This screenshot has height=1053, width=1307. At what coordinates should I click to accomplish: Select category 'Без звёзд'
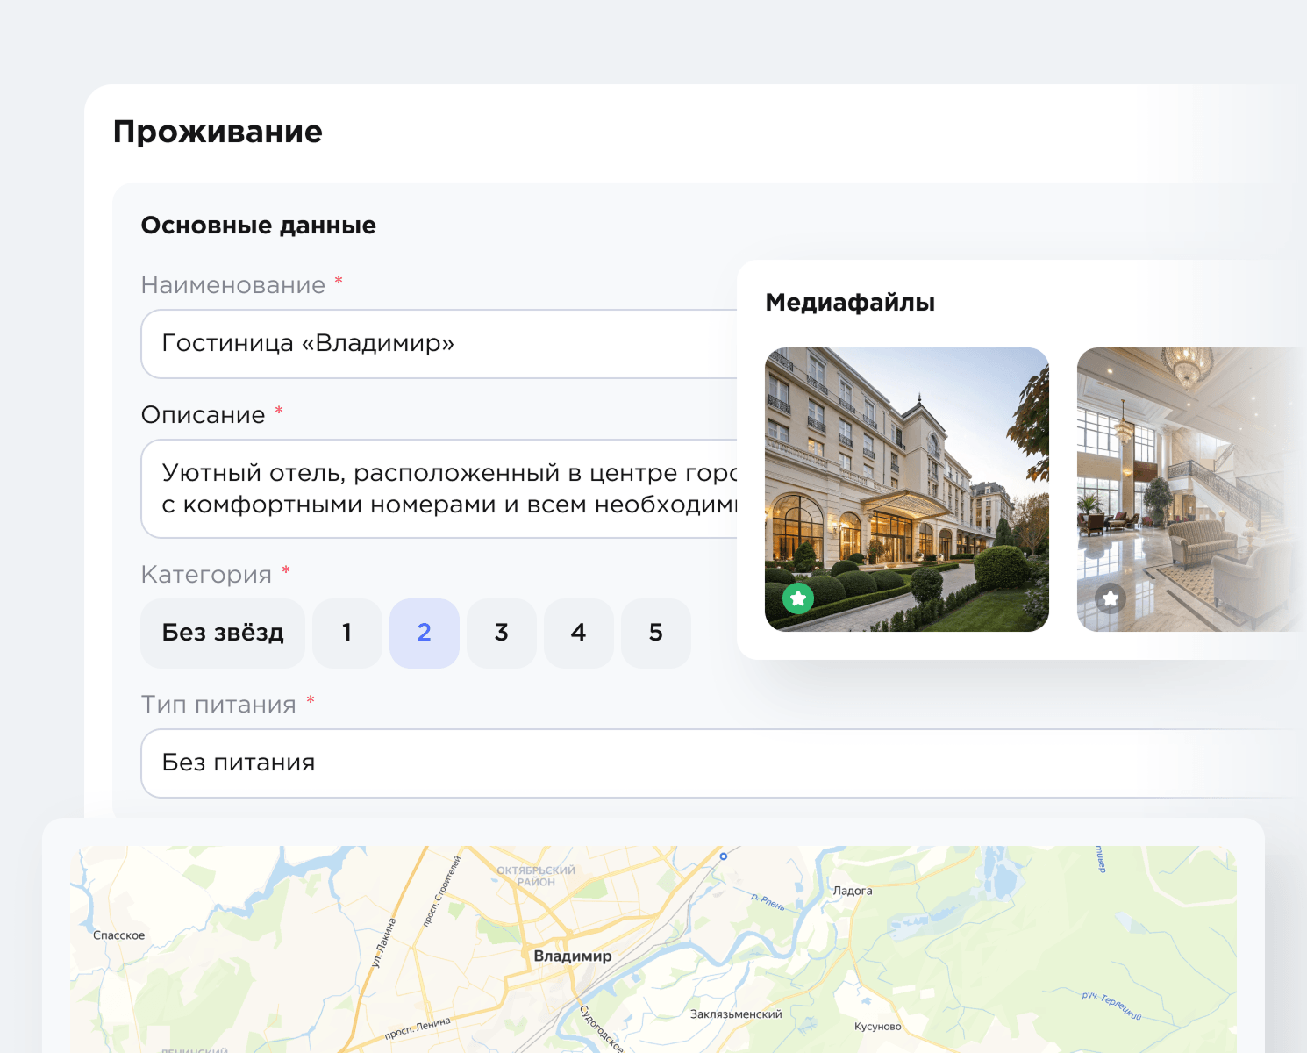[x=223, y=634]
